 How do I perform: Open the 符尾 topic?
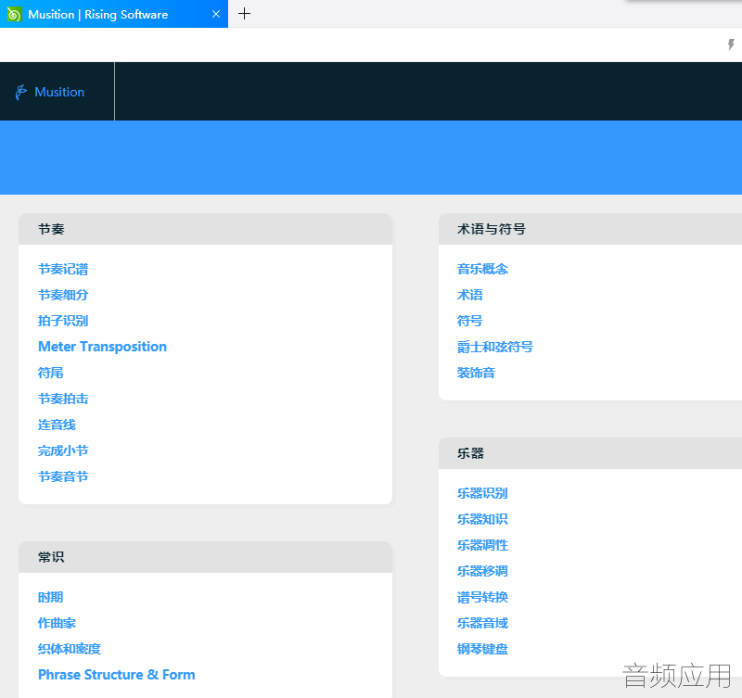(x=51, y=373)
